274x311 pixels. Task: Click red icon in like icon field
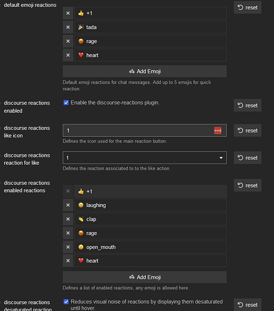pyautogui.click(x=217, y=131)
